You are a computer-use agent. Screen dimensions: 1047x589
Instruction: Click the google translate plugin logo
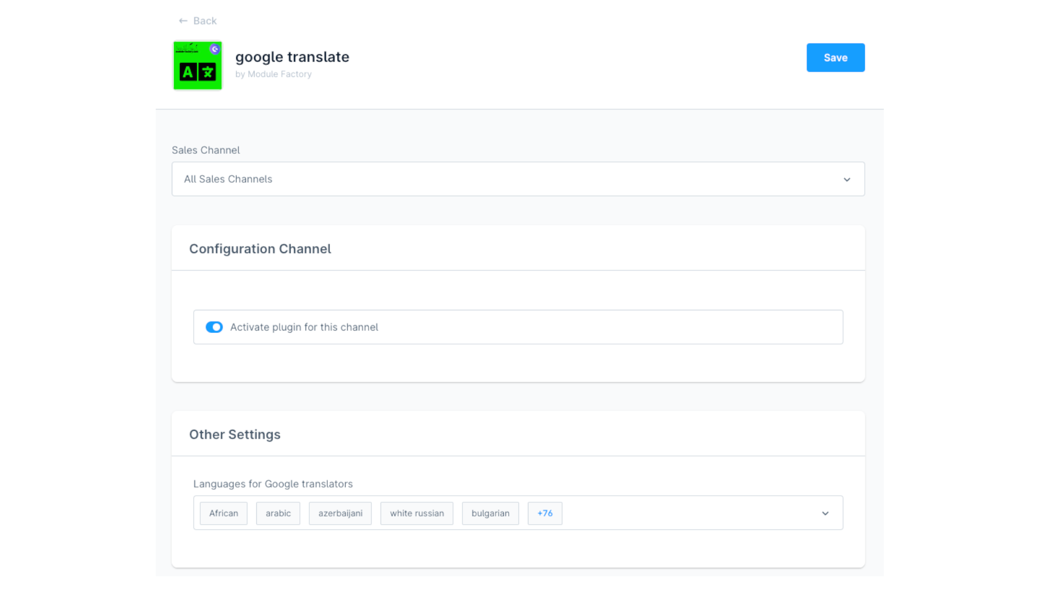pyautogui.click(x=197, y=65)
